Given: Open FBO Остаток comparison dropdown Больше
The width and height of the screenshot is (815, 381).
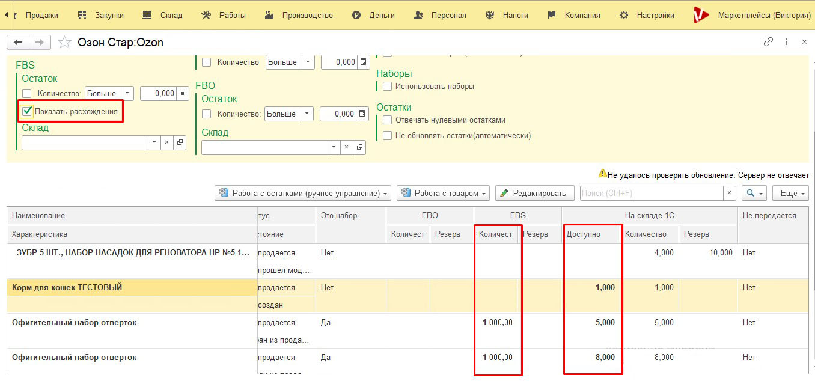Looking at the screenshot, I should (307, 114).
